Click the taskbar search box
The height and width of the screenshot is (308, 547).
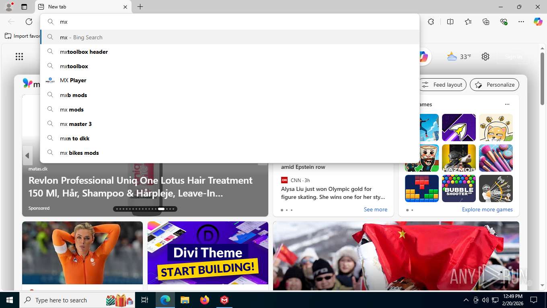pos(78,300)
